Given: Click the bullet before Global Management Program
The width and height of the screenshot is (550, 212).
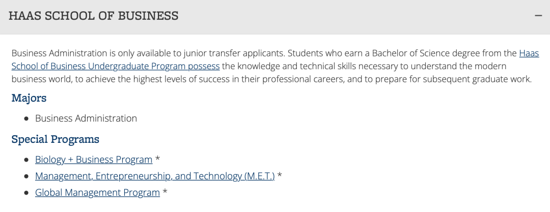Looking at the screenshot, I should coord(26,193).
